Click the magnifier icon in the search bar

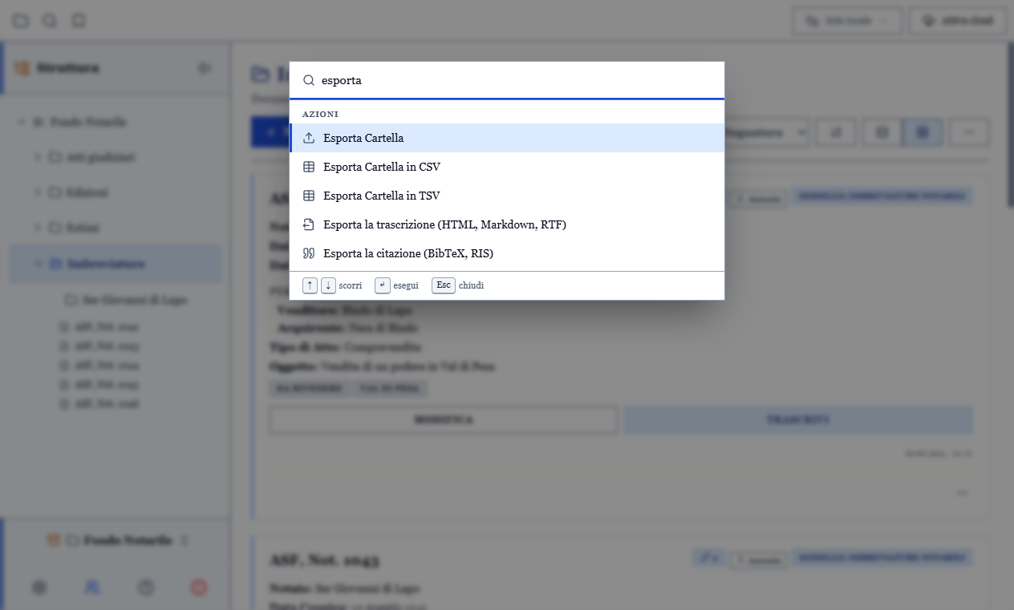[309, 80]
